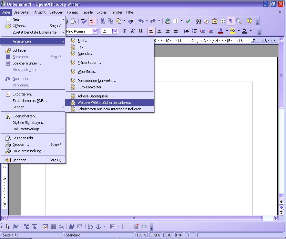
Task: Apply the yellow Highlighting color swatch
Action: point(232,31)
